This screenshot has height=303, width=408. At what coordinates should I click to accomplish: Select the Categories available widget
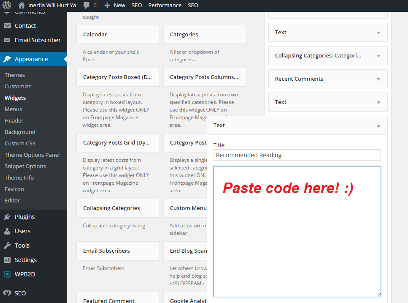[205, 34]
